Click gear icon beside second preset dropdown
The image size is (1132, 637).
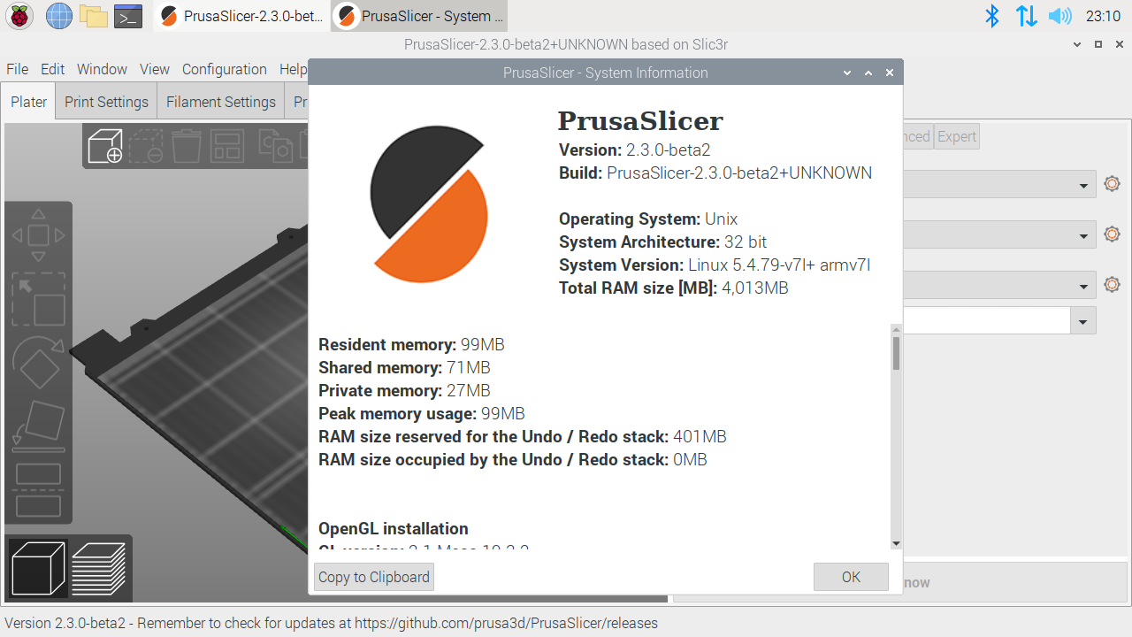[x=1113, y=234]
